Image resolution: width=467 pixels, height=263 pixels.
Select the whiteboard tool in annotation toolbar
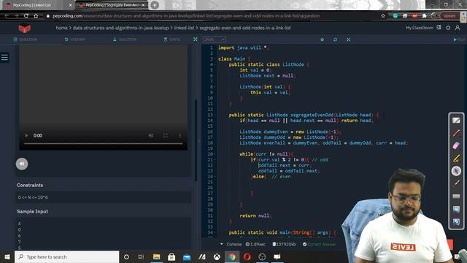456,120
